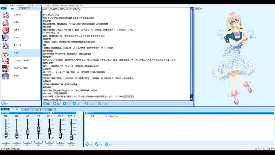Viewport: 275px width, 155px height.
Task: Click the FNN line in text
Action: 45,45
